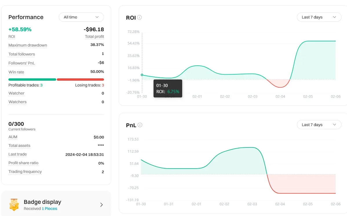Click the Profit share ratio label

coord(23,163)
